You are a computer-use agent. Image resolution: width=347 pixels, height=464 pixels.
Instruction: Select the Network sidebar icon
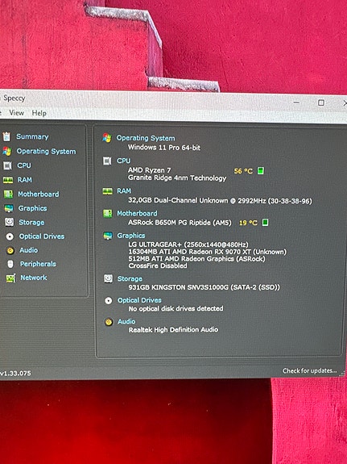[x=10, y=278]
